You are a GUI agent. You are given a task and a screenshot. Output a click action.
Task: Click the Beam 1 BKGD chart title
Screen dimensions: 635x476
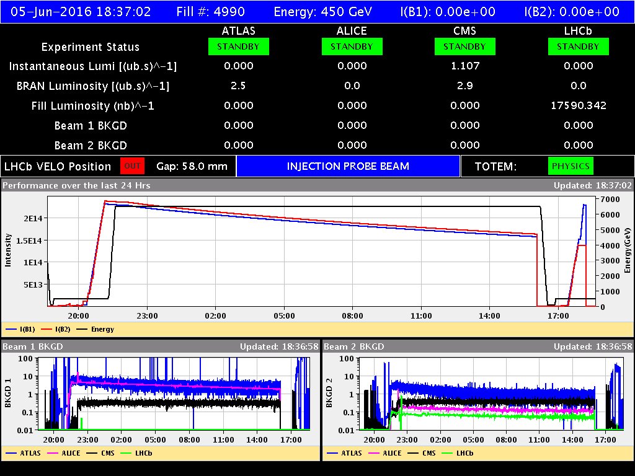(33, 346)
